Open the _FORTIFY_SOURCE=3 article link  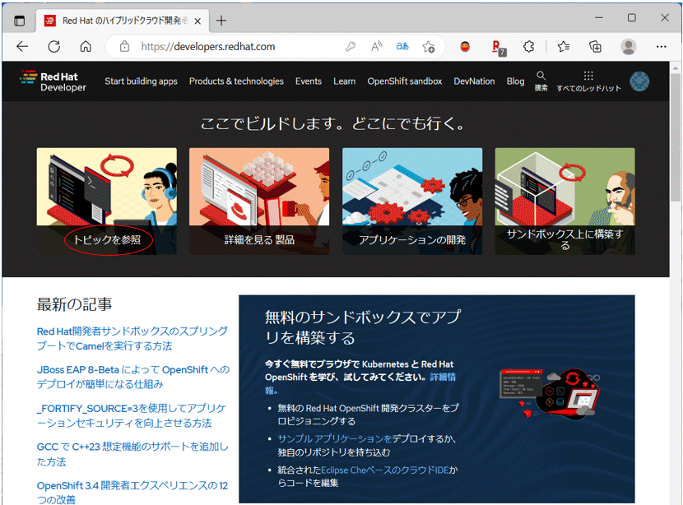pos(131,415)
